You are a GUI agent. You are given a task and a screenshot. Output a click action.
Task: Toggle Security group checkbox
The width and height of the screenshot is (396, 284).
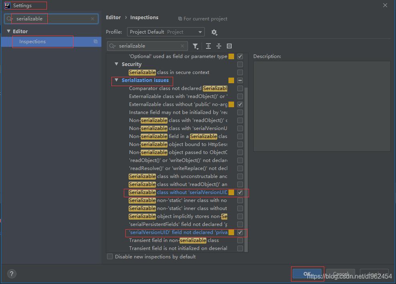point(240,64)
